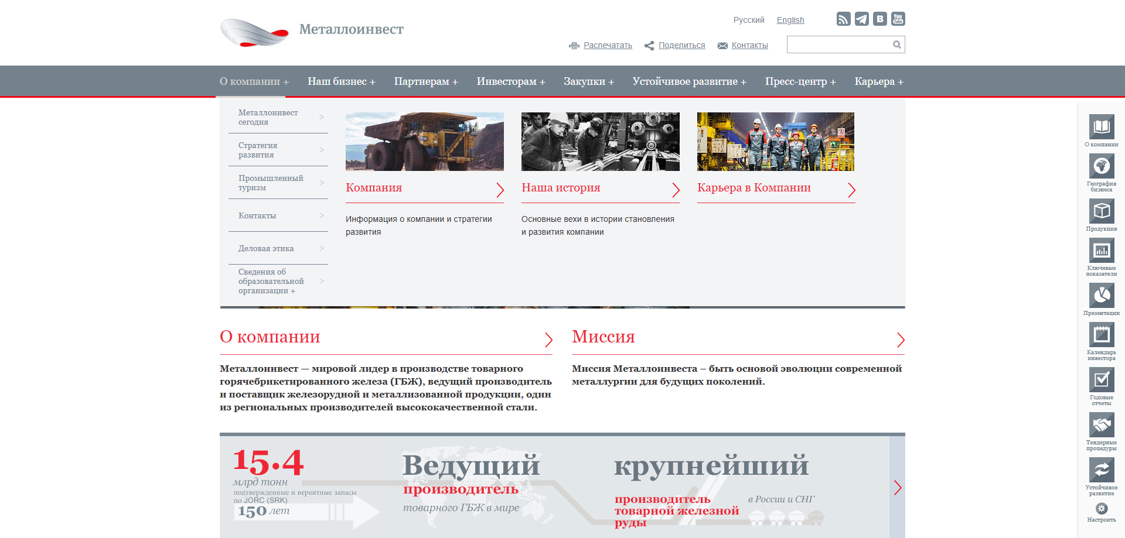Select Русский language option

749,20
